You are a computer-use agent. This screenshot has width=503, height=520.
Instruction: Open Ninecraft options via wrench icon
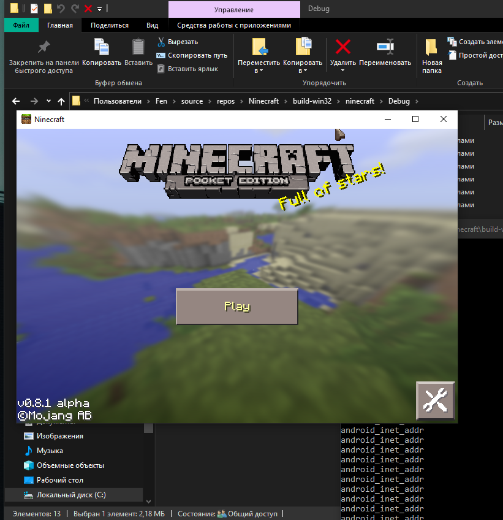click(x=436, y=400)
